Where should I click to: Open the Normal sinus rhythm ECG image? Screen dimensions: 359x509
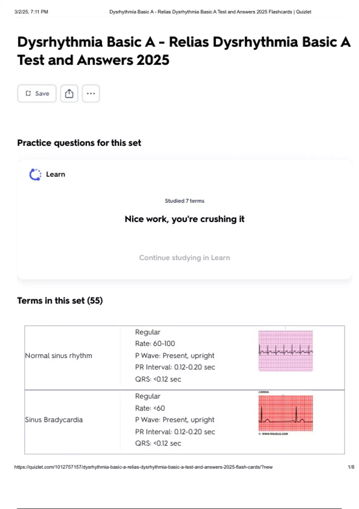[285, 351]
